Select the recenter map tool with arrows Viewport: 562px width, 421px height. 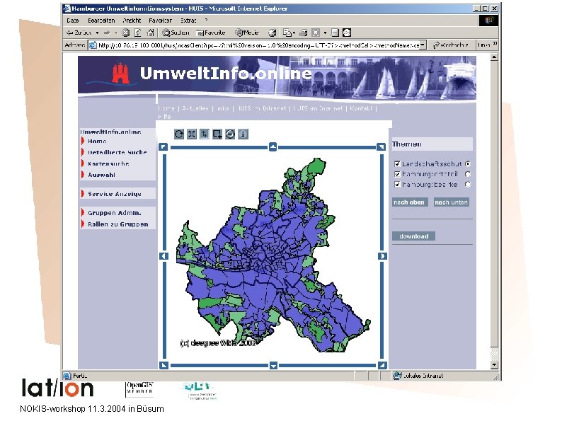tap(205, 134)
